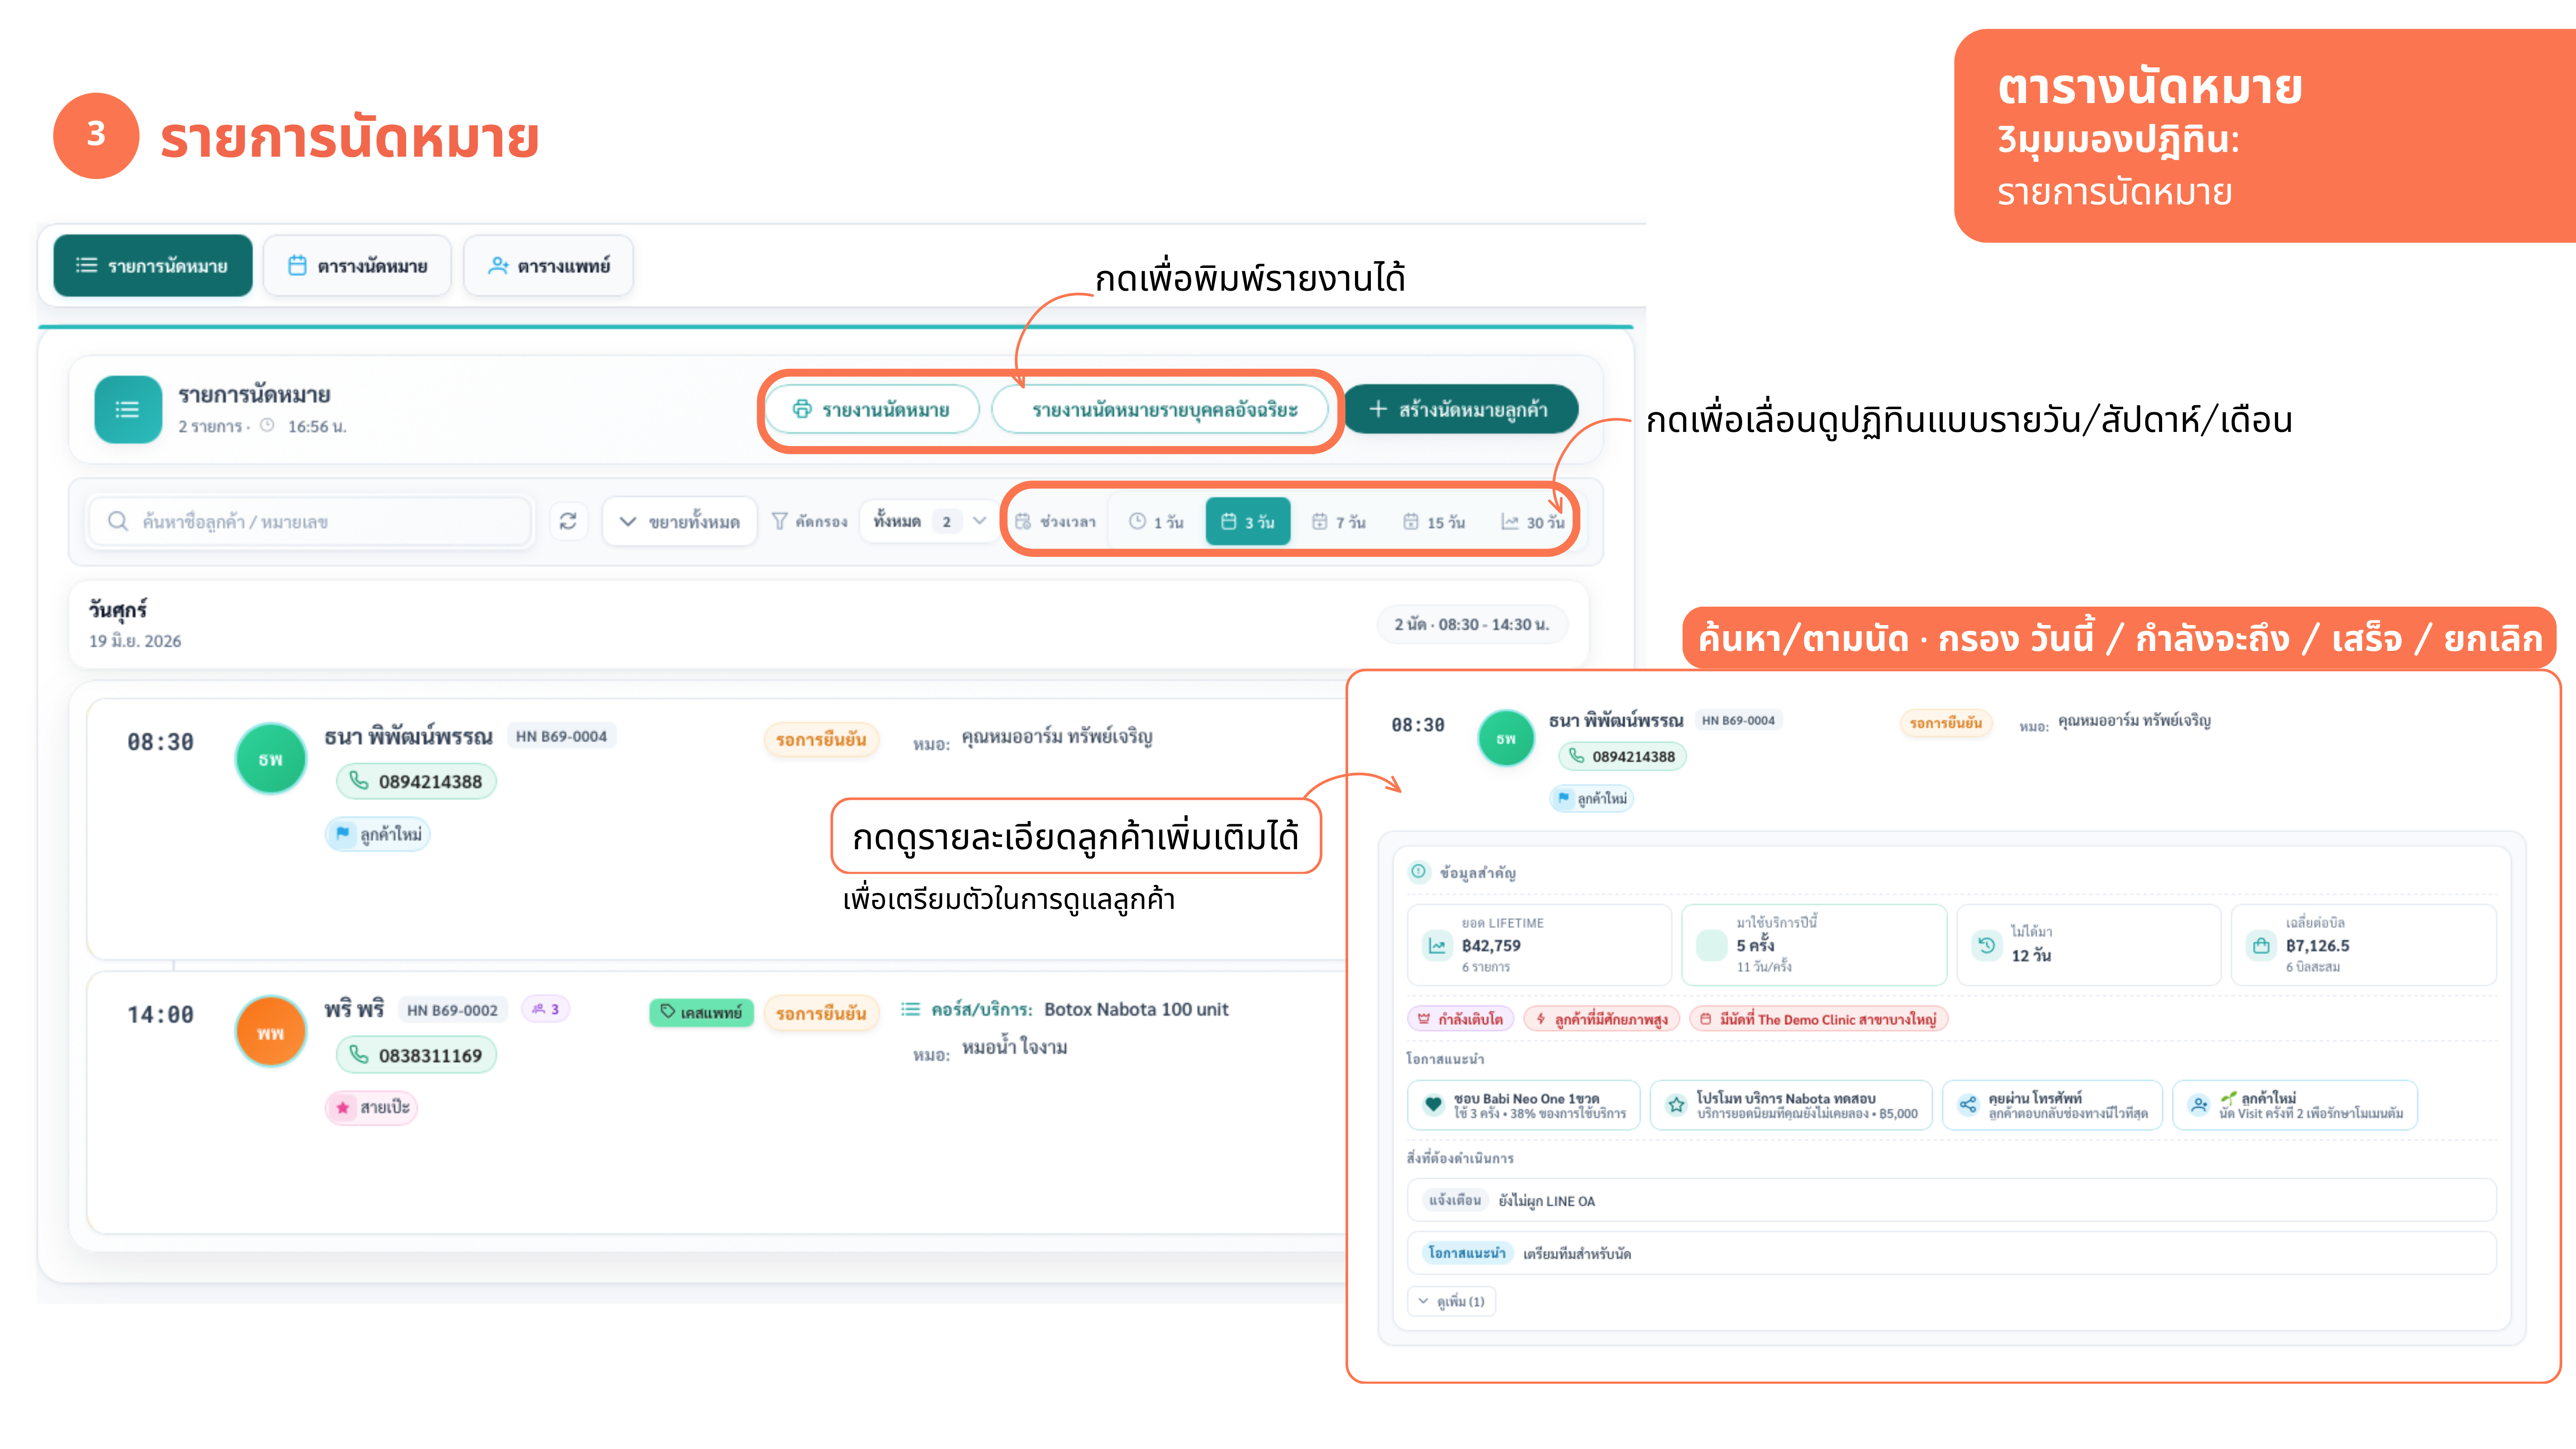Click the ธพ avatar in the appointment list

point(271,759)
